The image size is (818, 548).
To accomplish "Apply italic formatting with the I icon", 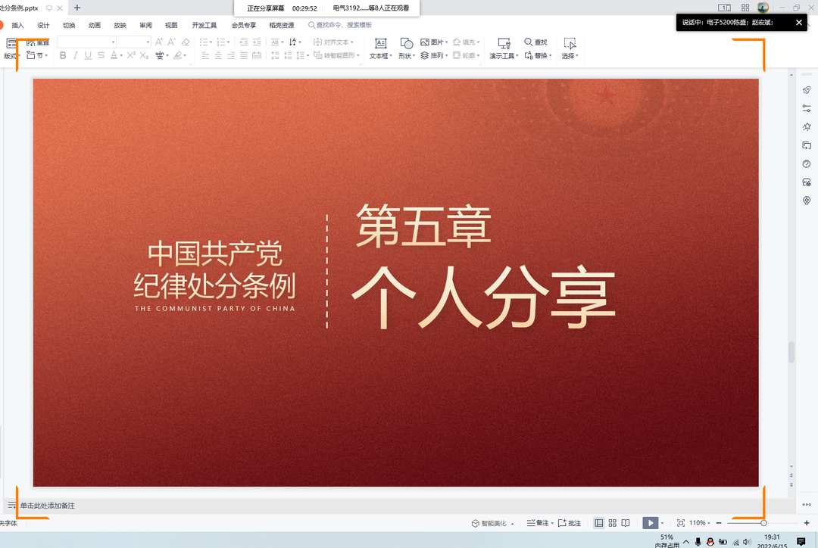I will pyautogui.click(x=76, y=55).
